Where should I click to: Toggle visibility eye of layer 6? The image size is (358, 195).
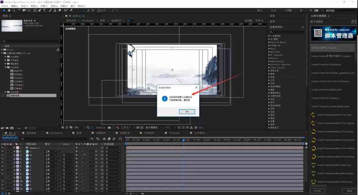click(x=2, y=166)
